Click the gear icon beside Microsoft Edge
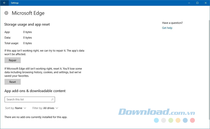Viewport: 210px width, 129px height. click(x=6, y=13)
